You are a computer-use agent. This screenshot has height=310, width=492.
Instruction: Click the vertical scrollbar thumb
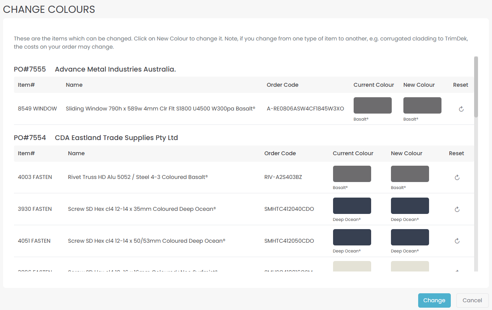(476, 87)
